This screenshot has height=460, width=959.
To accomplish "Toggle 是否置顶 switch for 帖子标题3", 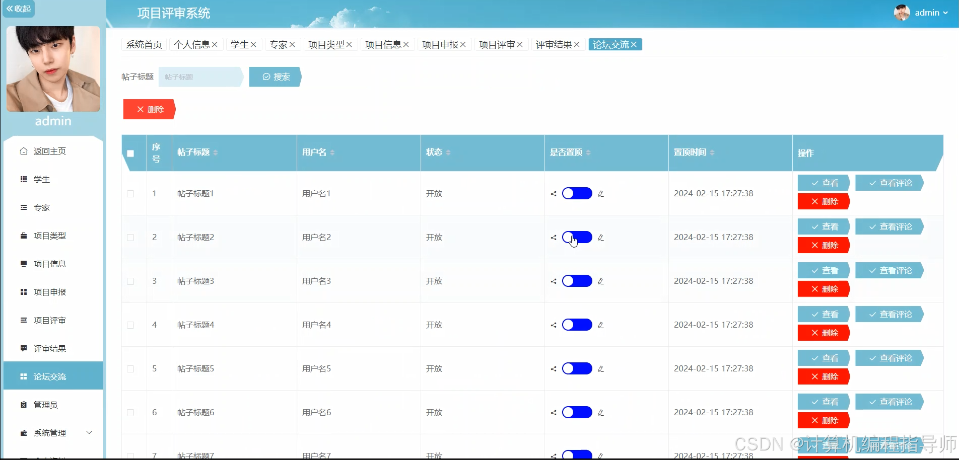I will pos(577,281).
